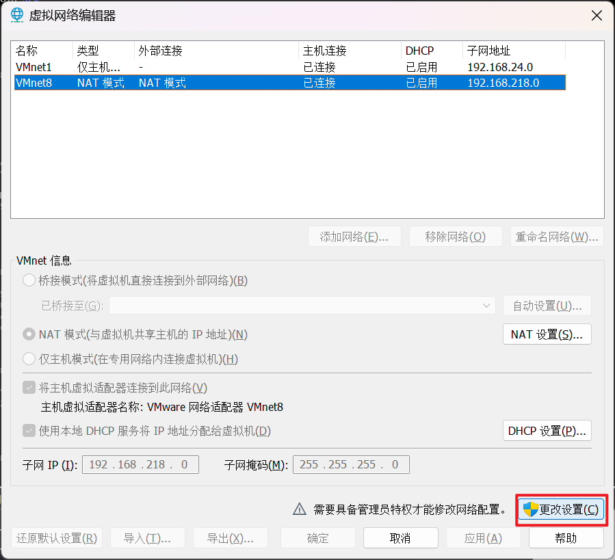Open the 已桥接至 dropdown
This screenshot has height=560, width=615.
302,306
